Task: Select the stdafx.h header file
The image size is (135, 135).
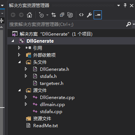Action: coord(48,76)
